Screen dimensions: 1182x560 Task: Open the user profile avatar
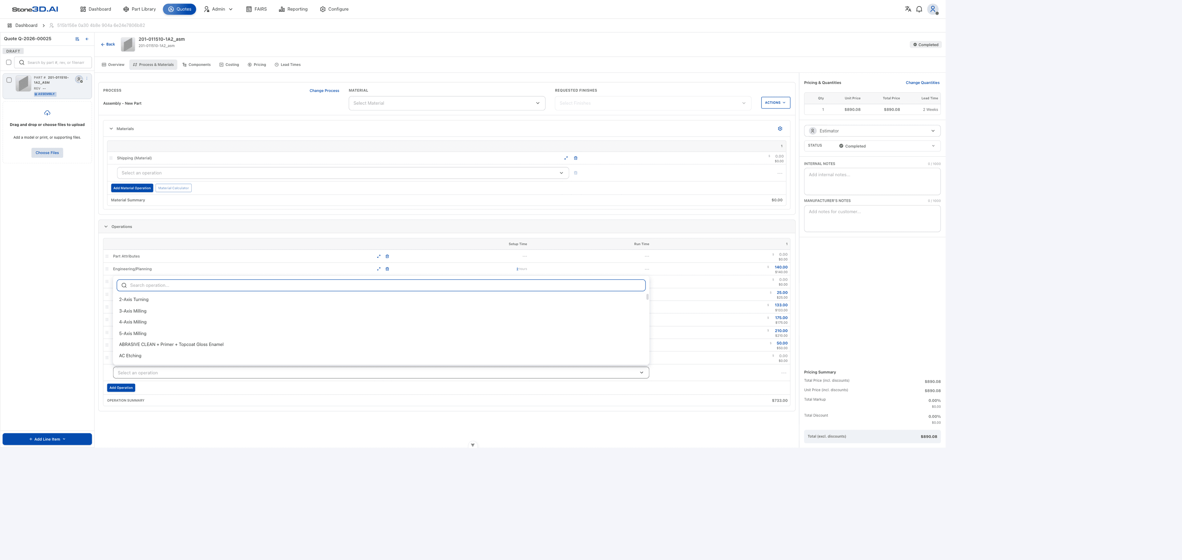[933, 9]
